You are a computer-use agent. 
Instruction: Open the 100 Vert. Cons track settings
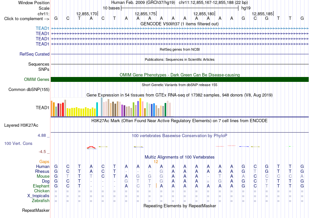18,143
